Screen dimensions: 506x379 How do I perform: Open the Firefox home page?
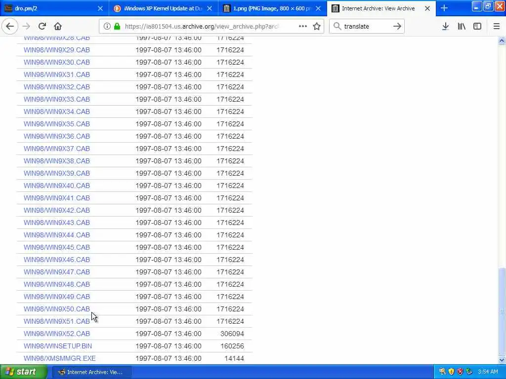[x=58, y=26]
